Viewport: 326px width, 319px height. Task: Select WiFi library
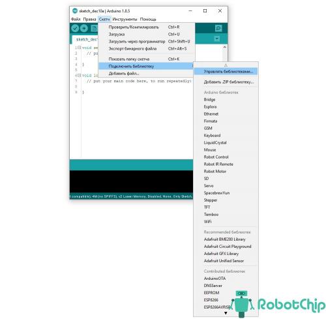point(226,222)
